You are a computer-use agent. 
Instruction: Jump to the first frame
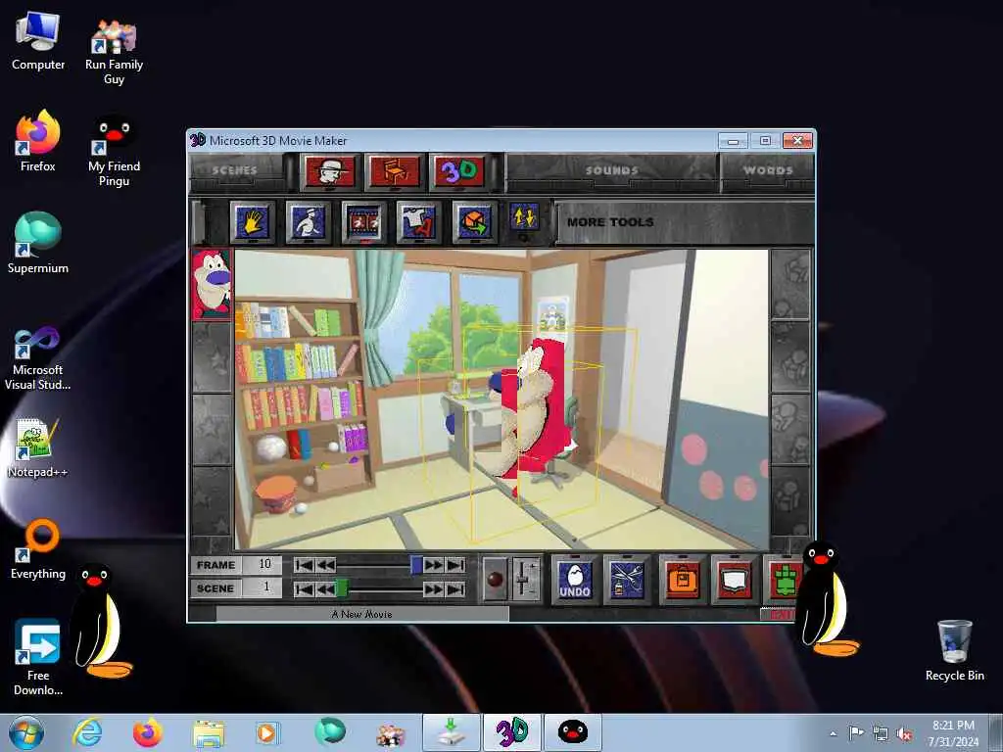tap(304, 565)
